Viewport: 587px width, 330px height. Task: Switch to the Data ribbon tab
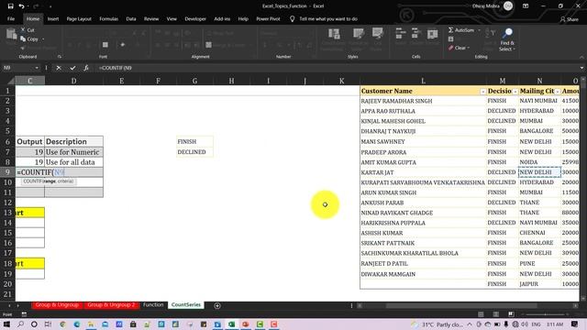[x=131, y=18]
